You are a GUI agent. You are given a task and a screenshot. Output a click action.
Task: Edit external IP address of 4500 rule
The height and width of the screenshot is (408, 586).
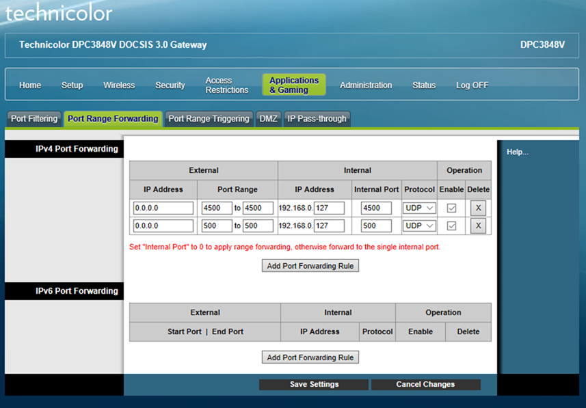click(163, 208)
